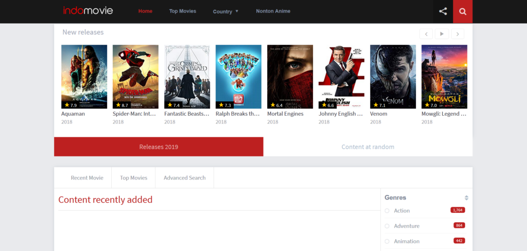Go to previous new releases slide
This screenshot has height=251, width=527.
click(426, 34)
